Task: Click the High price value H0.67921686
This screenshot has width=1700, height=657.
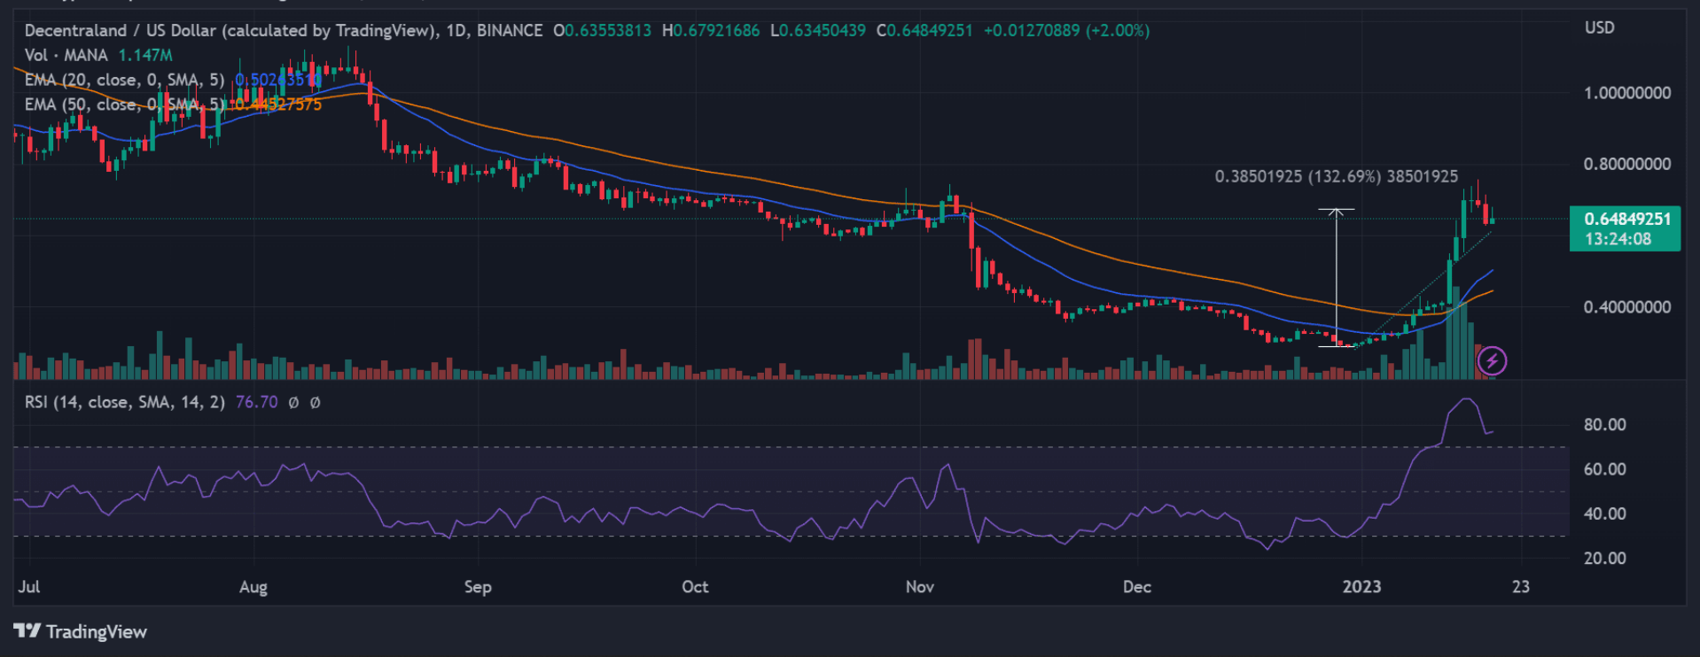Action: pos(711,30)
